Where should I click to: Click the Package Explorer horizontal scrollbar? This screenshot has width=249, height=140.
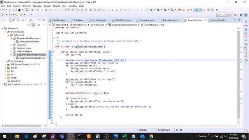(22, 126)
